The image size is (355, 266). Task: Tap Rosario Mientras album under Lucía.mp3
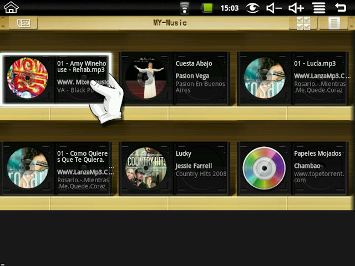pyautogui.click(x=320, y=87)
